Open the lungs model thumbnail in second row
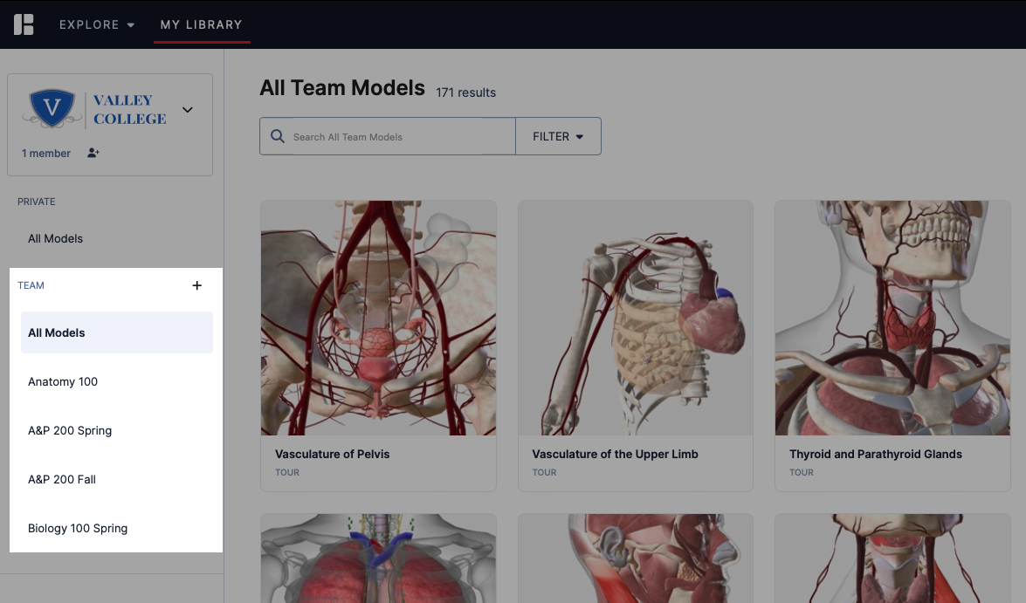Image resolution: width=1026 pixels, height=603 pixels. pos(378,558)
